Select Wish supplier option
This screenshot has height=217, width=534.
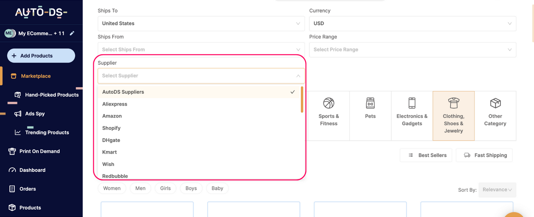tap(199, 164)
